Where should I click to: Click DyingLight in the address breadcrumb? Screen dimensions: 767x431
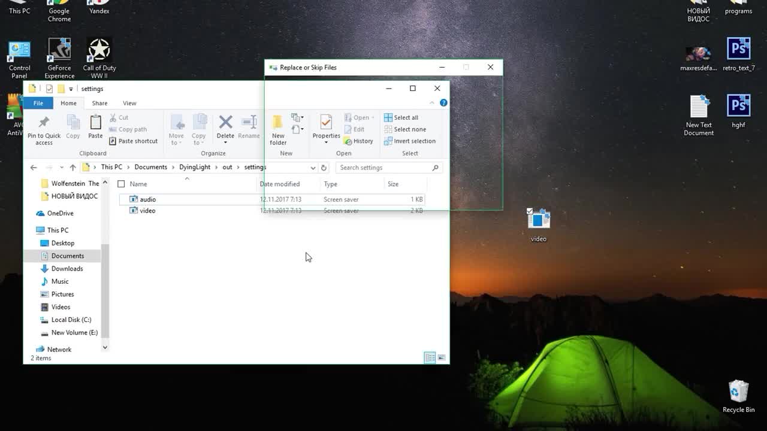click(x=195, y=168)
